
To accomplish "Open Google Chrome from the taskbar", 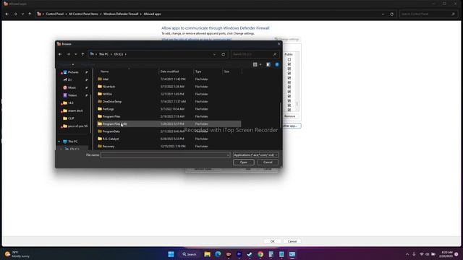I will coord(260,254).
